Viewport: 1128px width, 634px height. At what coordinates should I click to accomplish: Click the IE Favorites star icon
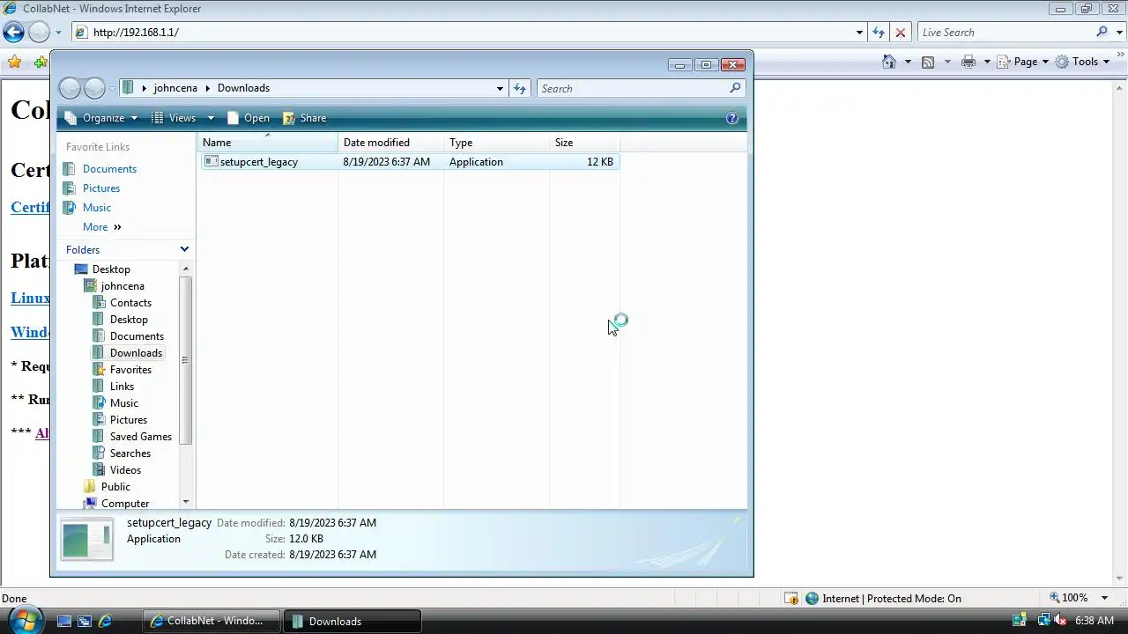14,62
